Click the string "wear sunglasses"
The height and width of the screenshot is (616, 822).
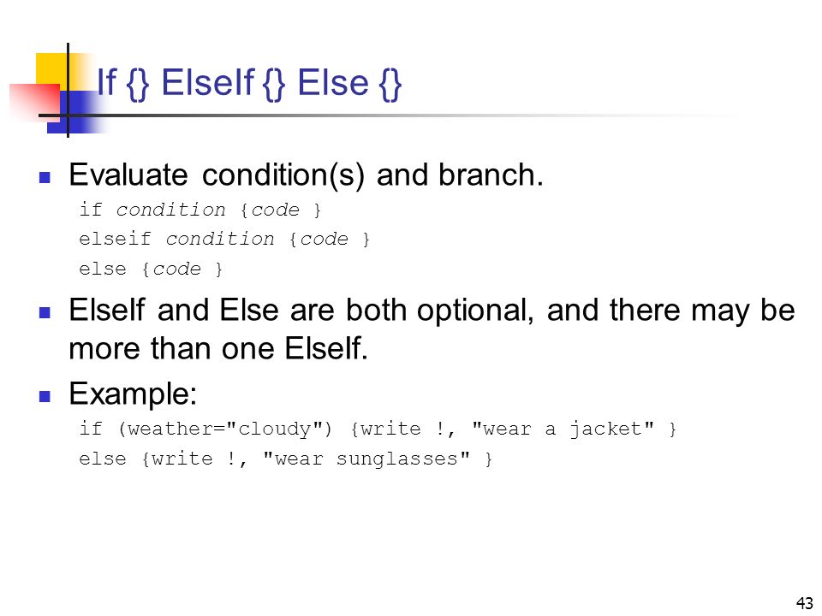click(x=366, y=459)
